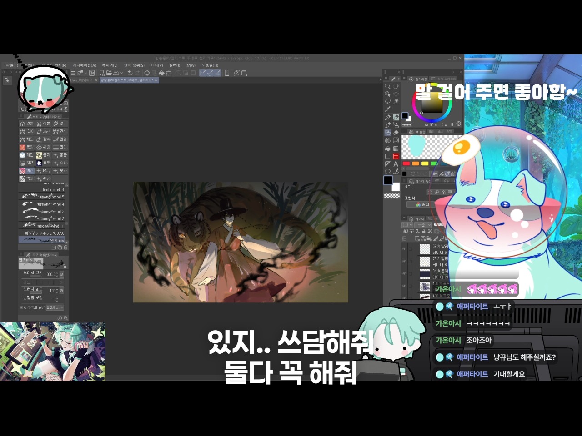This screenshot has width=582, height=436.
Task: Select the 건물 sub tool group
Action: tap(26, 124)
